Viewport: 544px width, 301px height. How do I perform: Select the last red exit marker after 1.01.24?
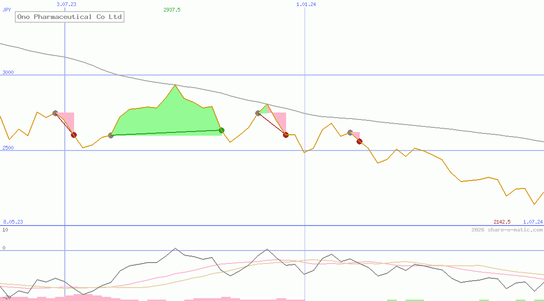tap(359, 141)
